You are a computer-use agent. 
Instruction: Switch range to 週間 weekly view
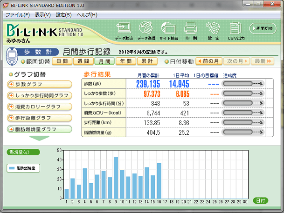pos(83,61)
